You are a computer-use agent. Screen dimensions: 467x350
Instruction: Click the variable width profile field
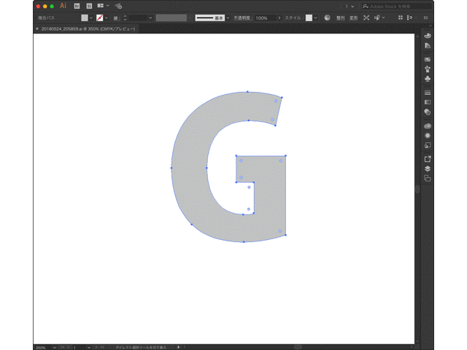171,17
